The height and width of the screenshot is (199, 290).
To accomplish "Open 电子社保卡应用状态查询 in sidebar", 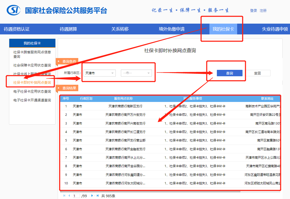I will coord(32,91).
